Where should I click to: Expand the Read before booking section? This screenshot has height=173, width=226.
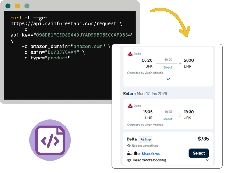point(207,160)
